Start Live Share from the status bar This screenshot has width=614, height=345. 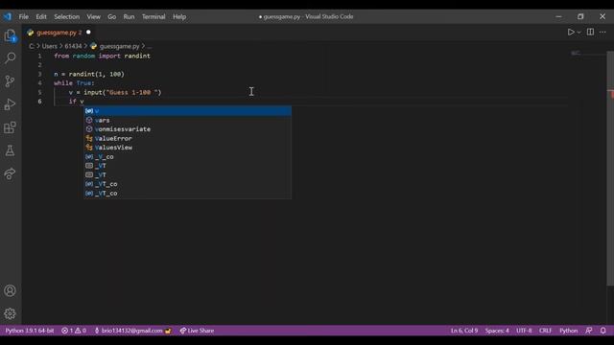197,331
